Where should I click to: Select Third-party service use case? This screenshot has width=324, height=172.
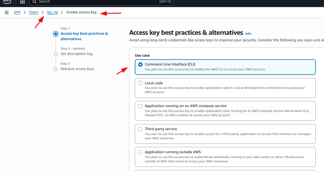point(140,129)
